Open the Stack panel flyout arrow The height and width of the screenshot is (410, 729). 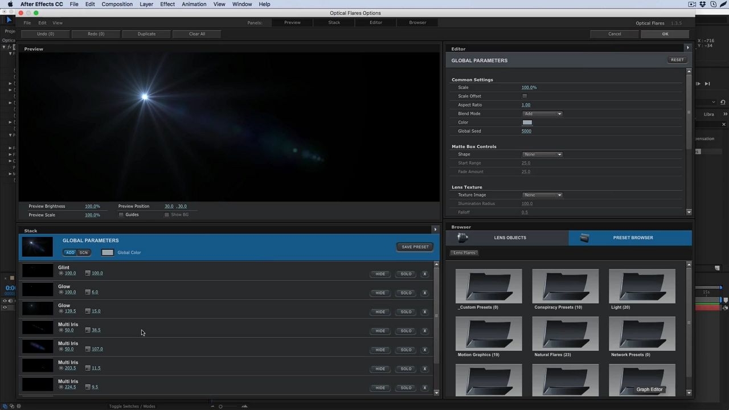point(435,229)
